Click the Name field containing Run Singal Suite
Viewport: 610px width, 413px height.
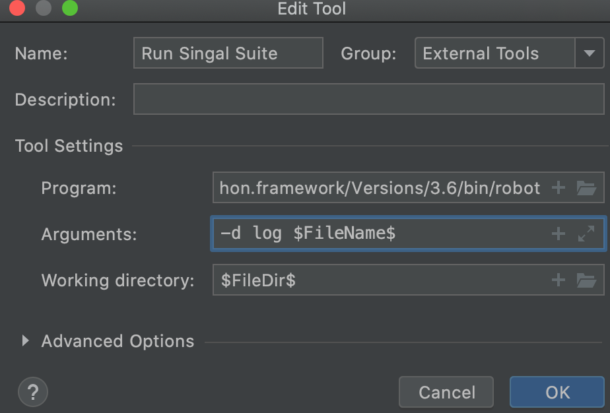[228, 53]
